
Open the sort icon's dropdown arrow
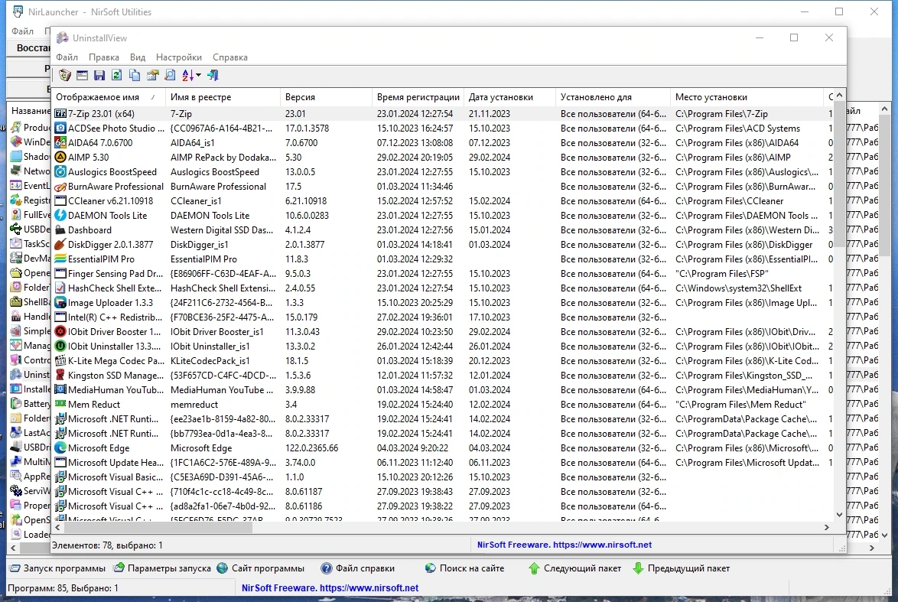click(x=198, y=75)
